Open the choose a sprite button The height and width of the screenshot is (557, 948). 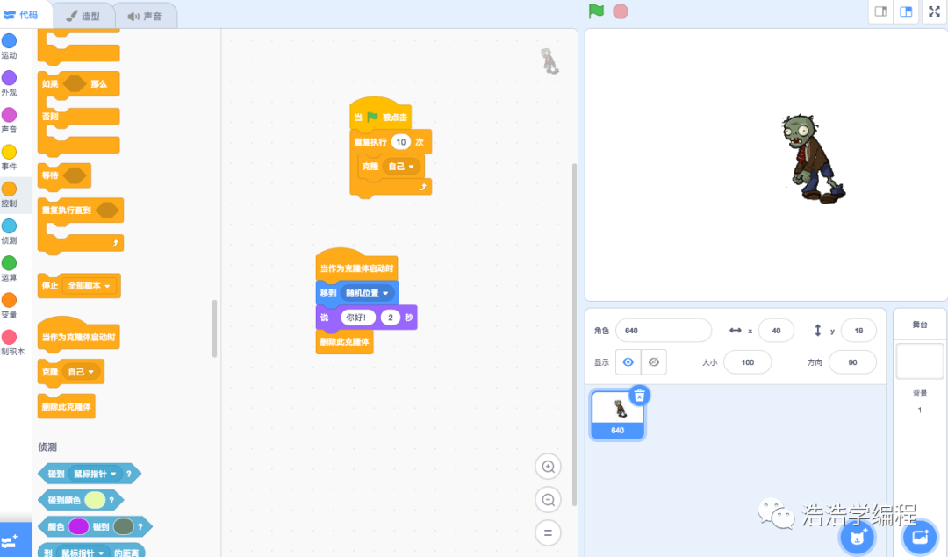point(858,537)
